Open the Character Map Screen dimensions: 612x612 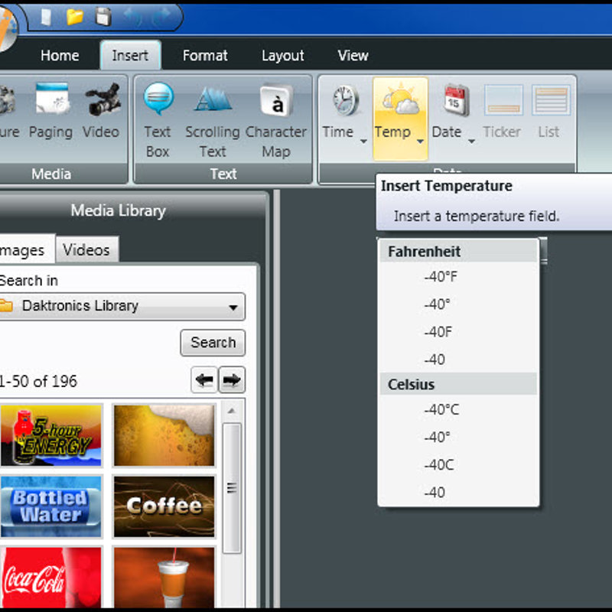[276, 101]
